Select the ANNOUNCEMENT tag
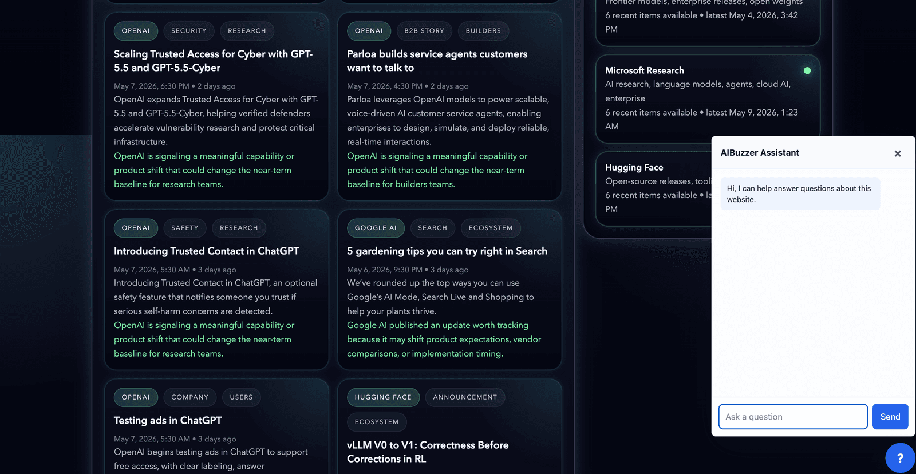This screenshot has width=916, height=474. (x=465, y=397)
